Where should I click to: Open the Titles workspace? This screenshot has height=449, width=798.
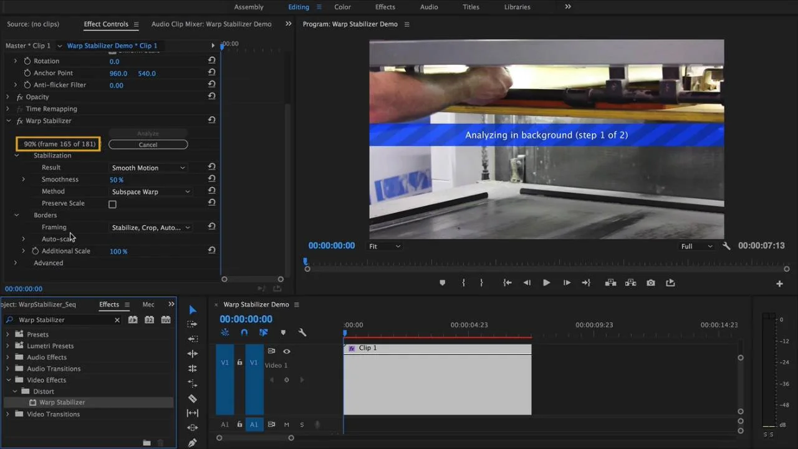point(471,7)
